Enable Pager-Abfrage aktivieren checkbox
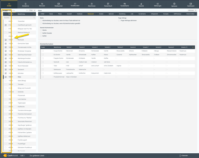This screenshot has width=199, height=158. coord(119,21)
